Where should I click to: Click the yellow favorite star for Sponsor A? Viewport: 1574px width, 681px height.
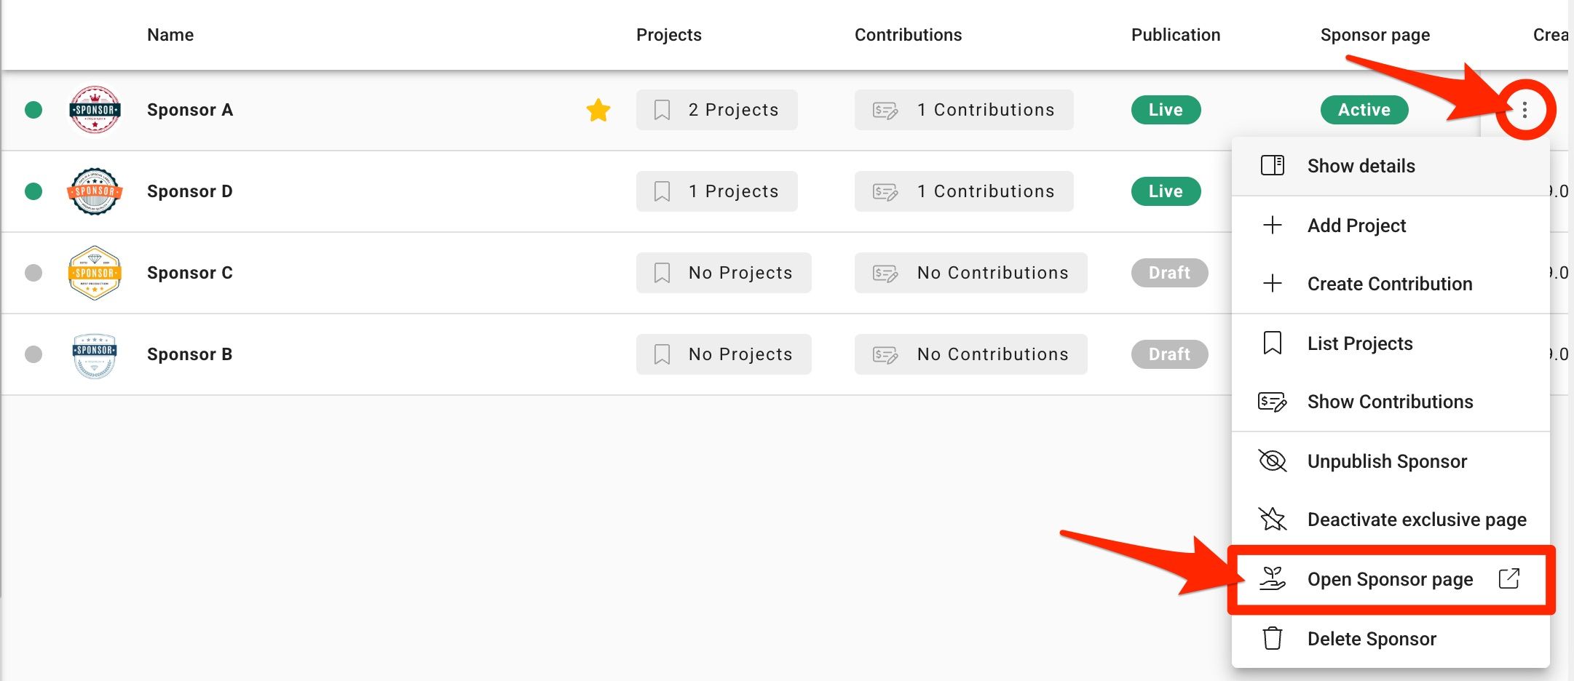coord(598,110)
